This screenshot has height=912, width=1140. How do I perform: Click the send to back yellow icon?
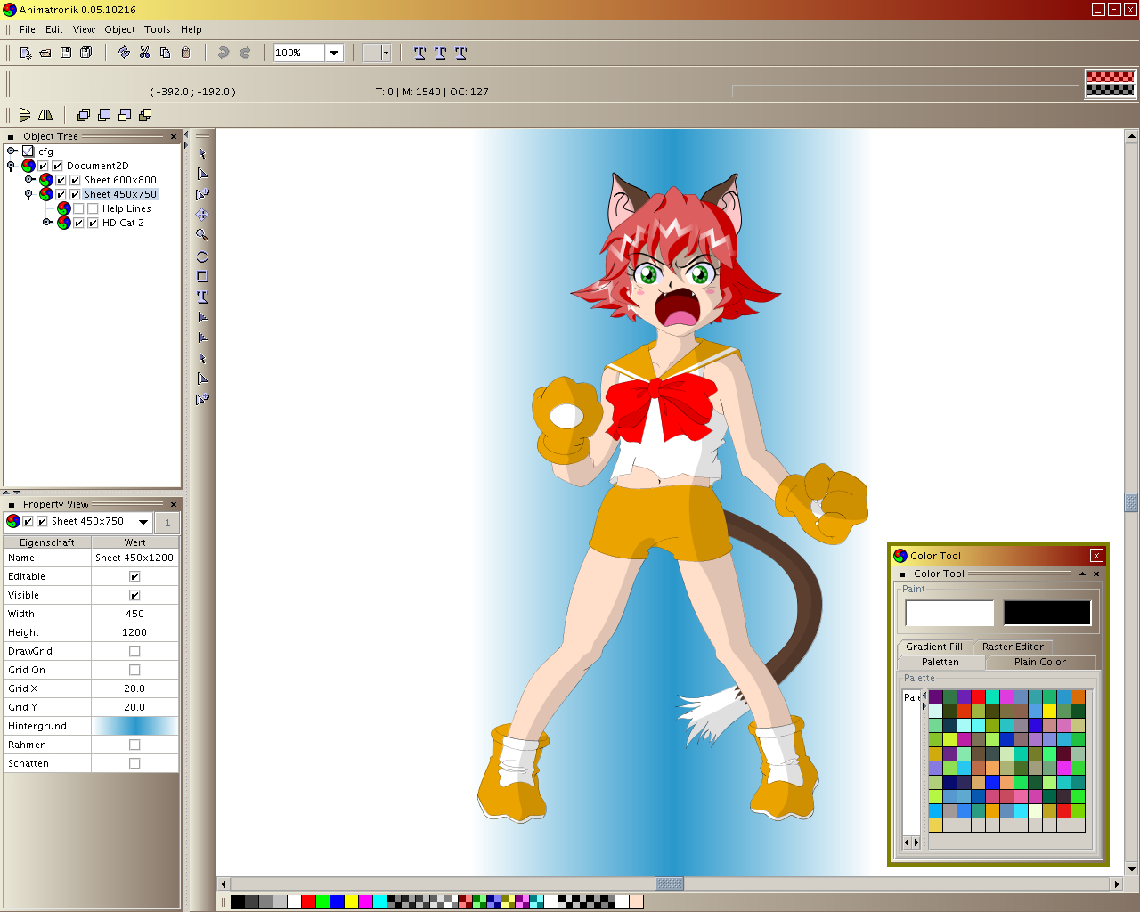[x=145, y=115]
